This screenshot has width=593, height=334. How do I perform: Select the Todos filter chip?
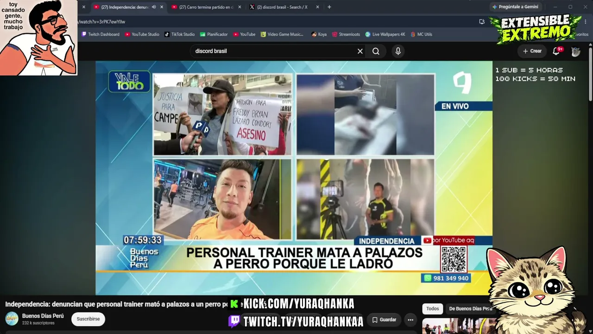pyautogui.click(x=432, y=309)
